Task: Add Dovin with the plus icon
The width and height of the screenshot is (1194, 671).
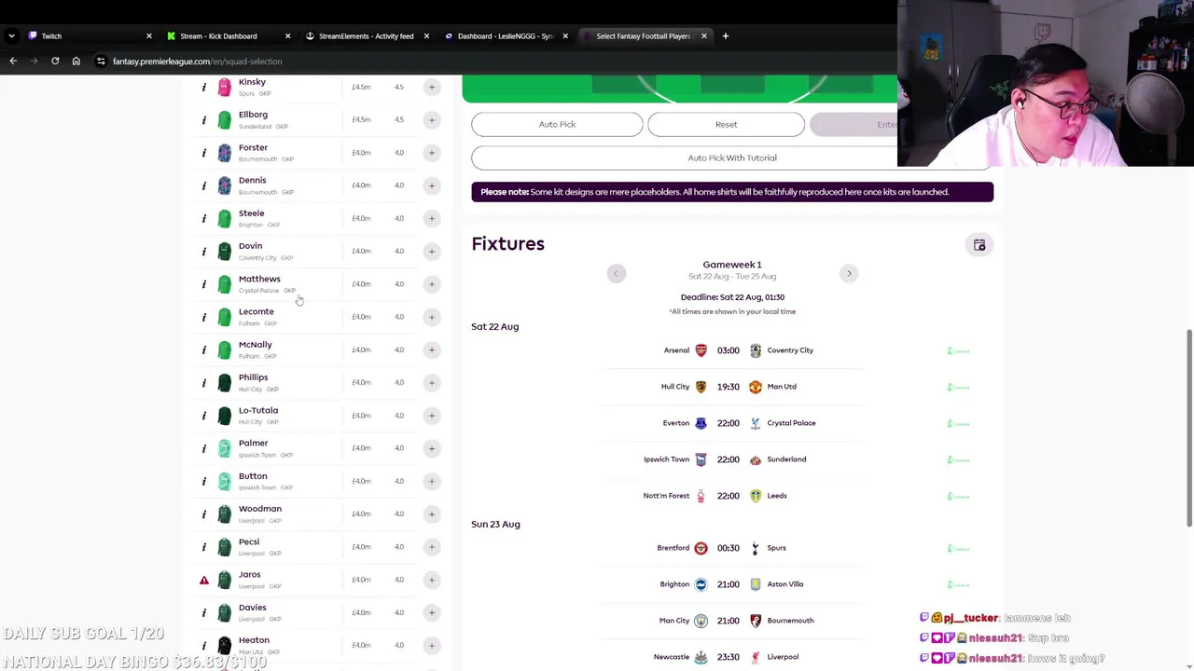Action: [x=431, y=252]
